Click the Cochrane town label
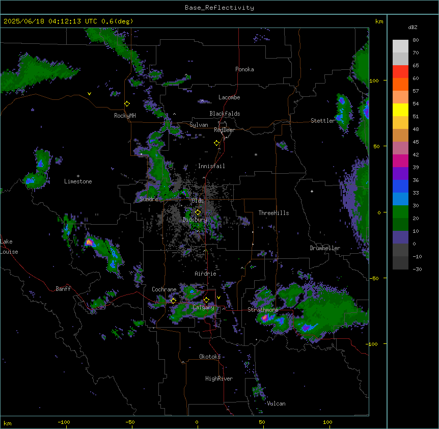 point(164,289)
